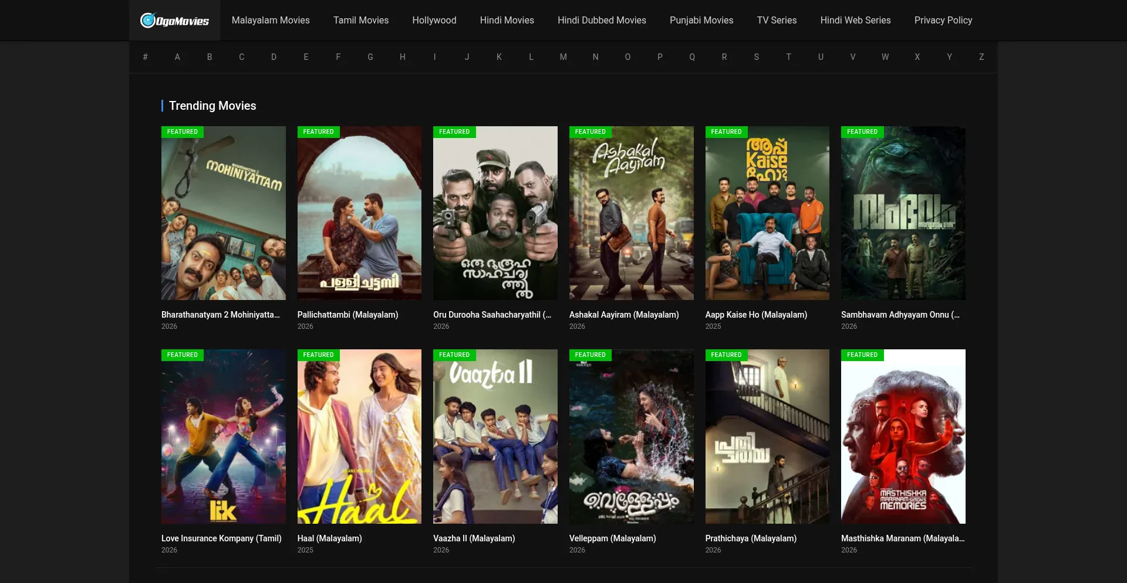
Task: Filter movies by letter I
Action: coord(435,57)
